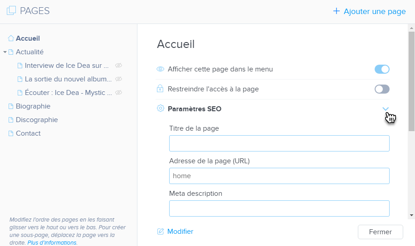Click the Pages stack icon in header
Image resolution: width=415 pixels, height=246 pixels.
11,11
